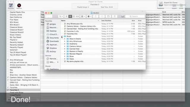The height and width of the screenshot is (107, 190).
Task: Open AirDrop in Finder sidebar
Action: tap(51, 51)
